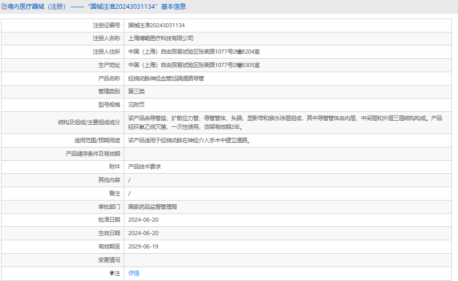Click intended use text 该产品适用于经桡动脉
This screenshot has width=458, height=281.
click(189, 140)
